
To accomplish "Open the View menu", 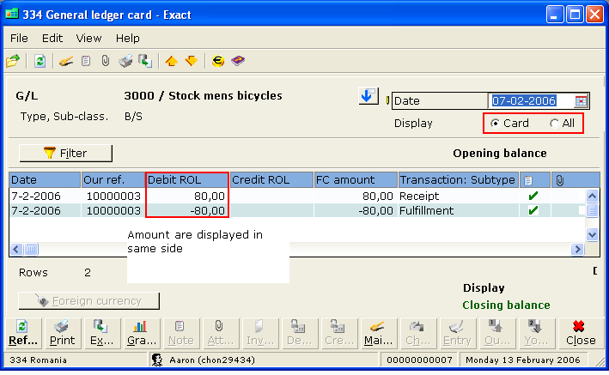I will click(88, 38).
